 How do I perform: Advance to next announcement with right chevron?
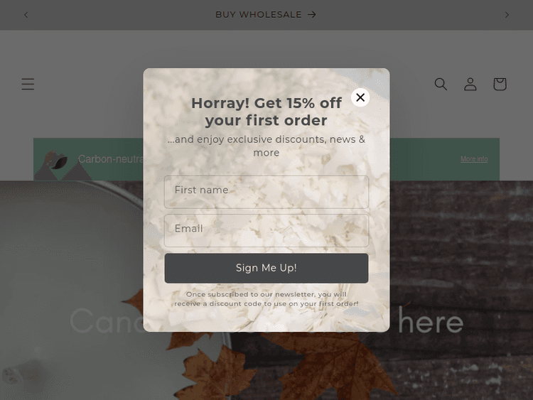[507, 15]
